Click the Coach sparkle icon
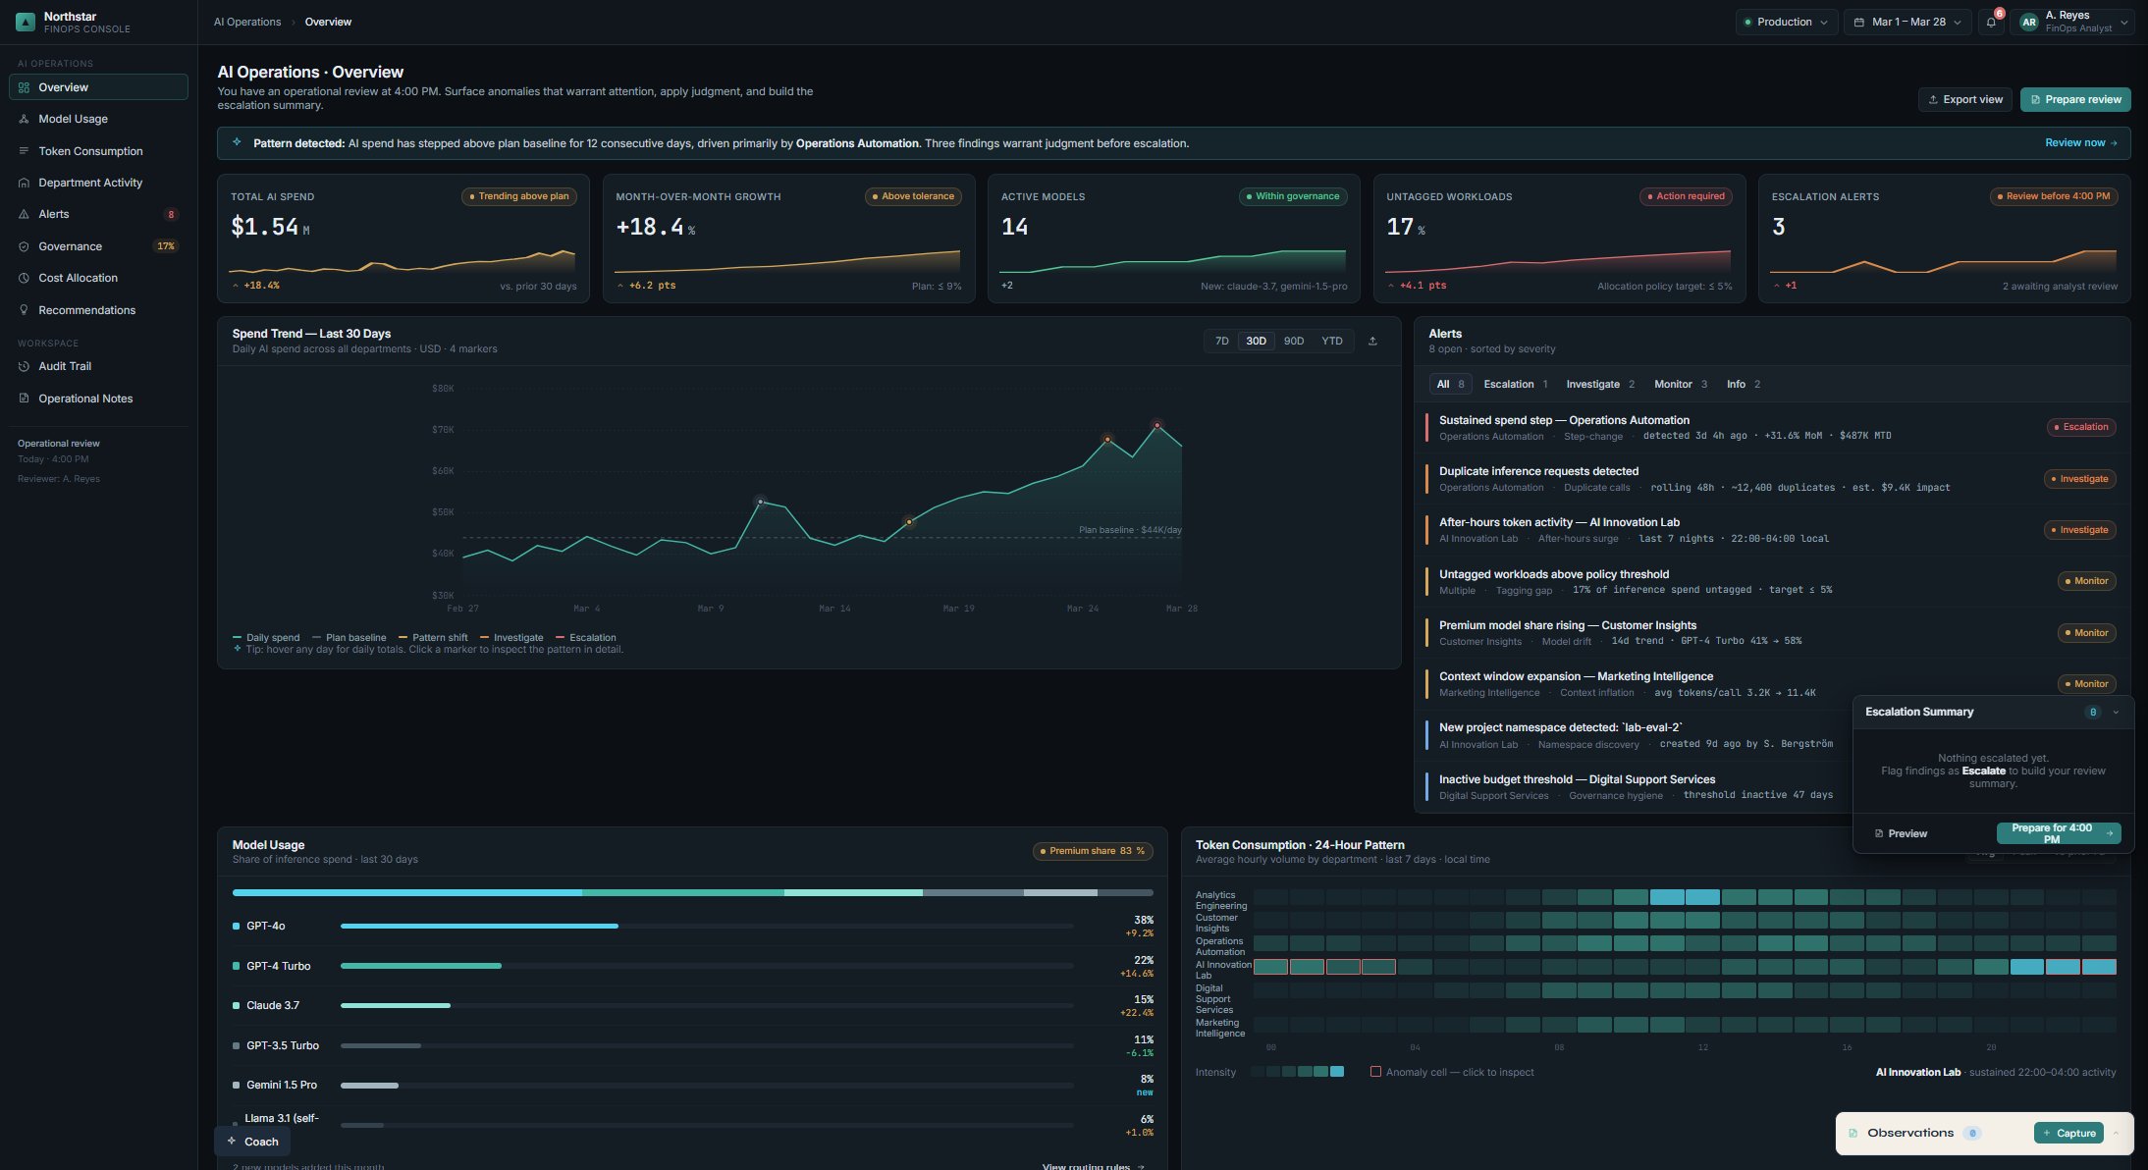Viewport: 2148px width, 1170px height. click(232, 1142)
